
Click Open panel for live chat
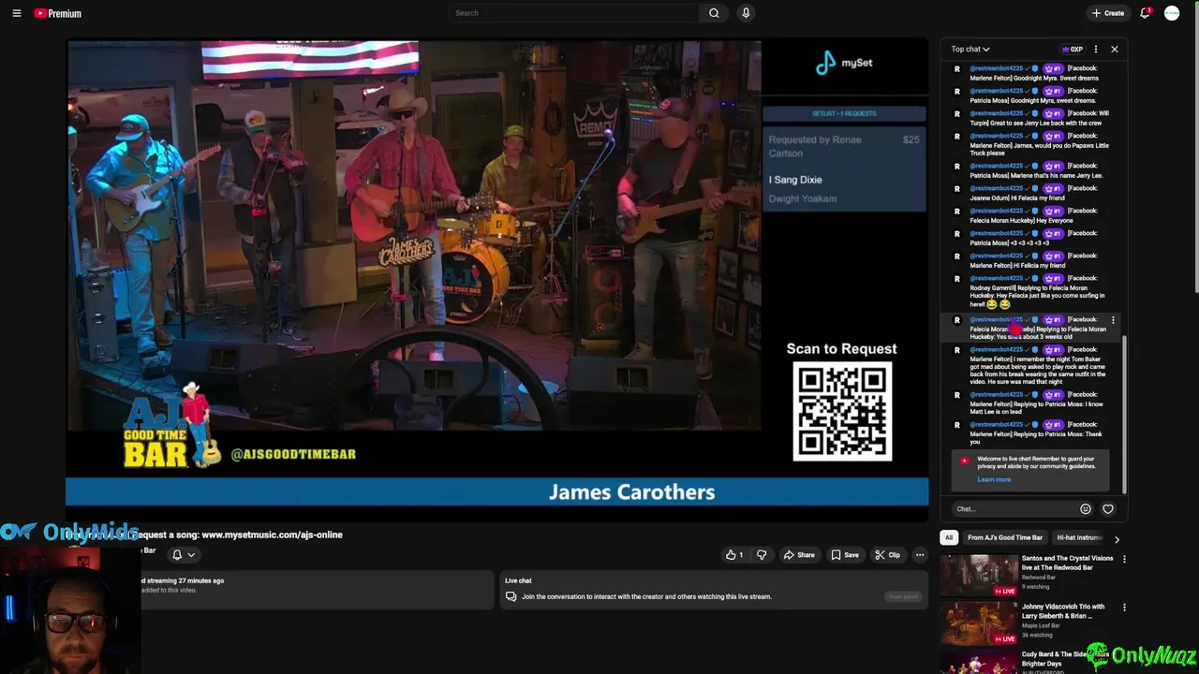(903, 596)
